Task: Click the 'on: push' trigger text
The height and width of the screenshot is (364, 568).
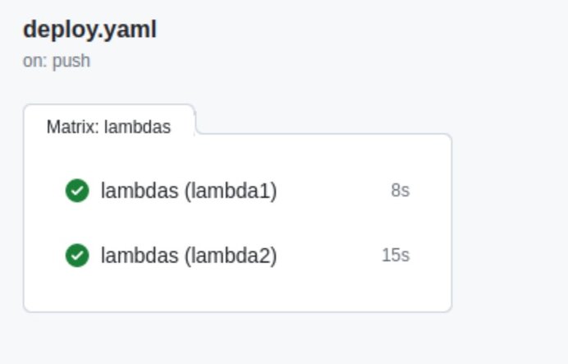Action: [x=57, y=61]
